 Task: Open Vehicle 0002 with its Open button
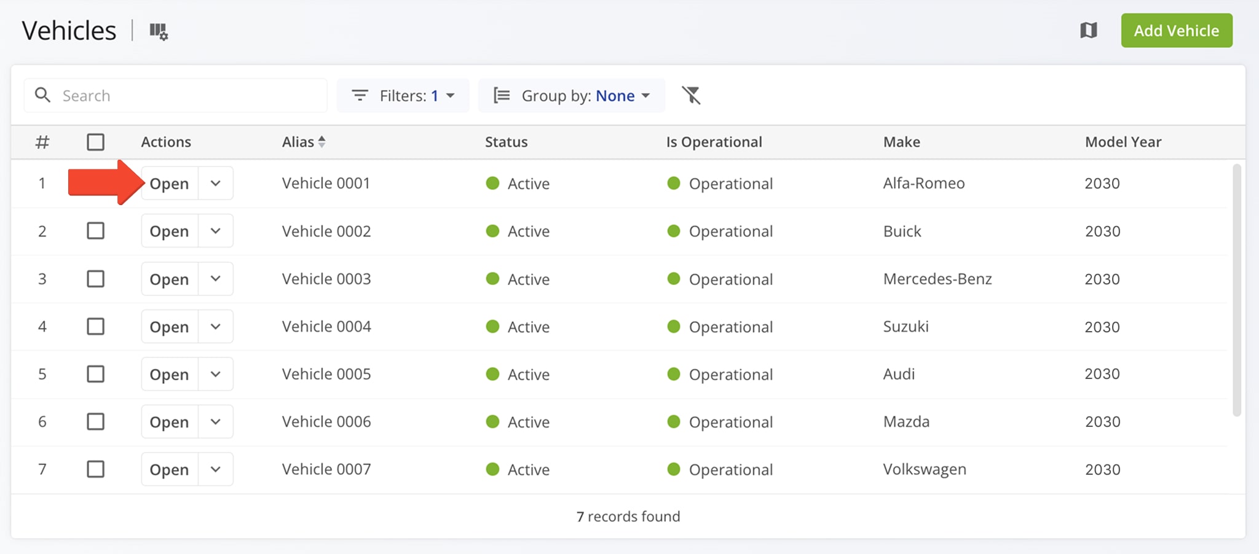(170, 231)
